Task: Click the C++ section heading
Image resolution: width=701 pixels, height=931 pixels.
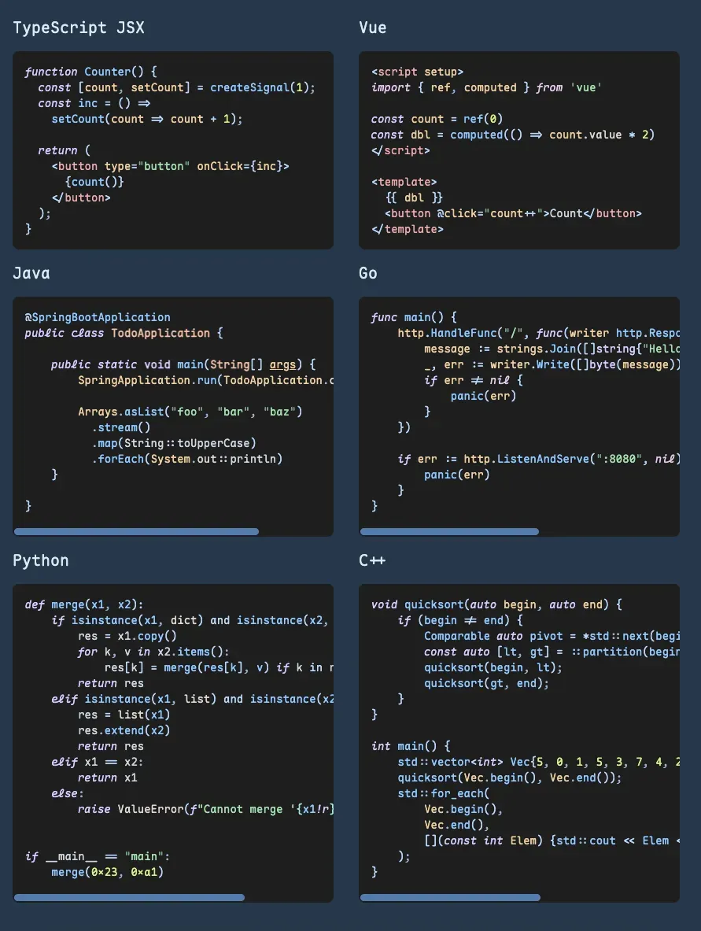Action: pyautogui.click(x=371, y=560)
